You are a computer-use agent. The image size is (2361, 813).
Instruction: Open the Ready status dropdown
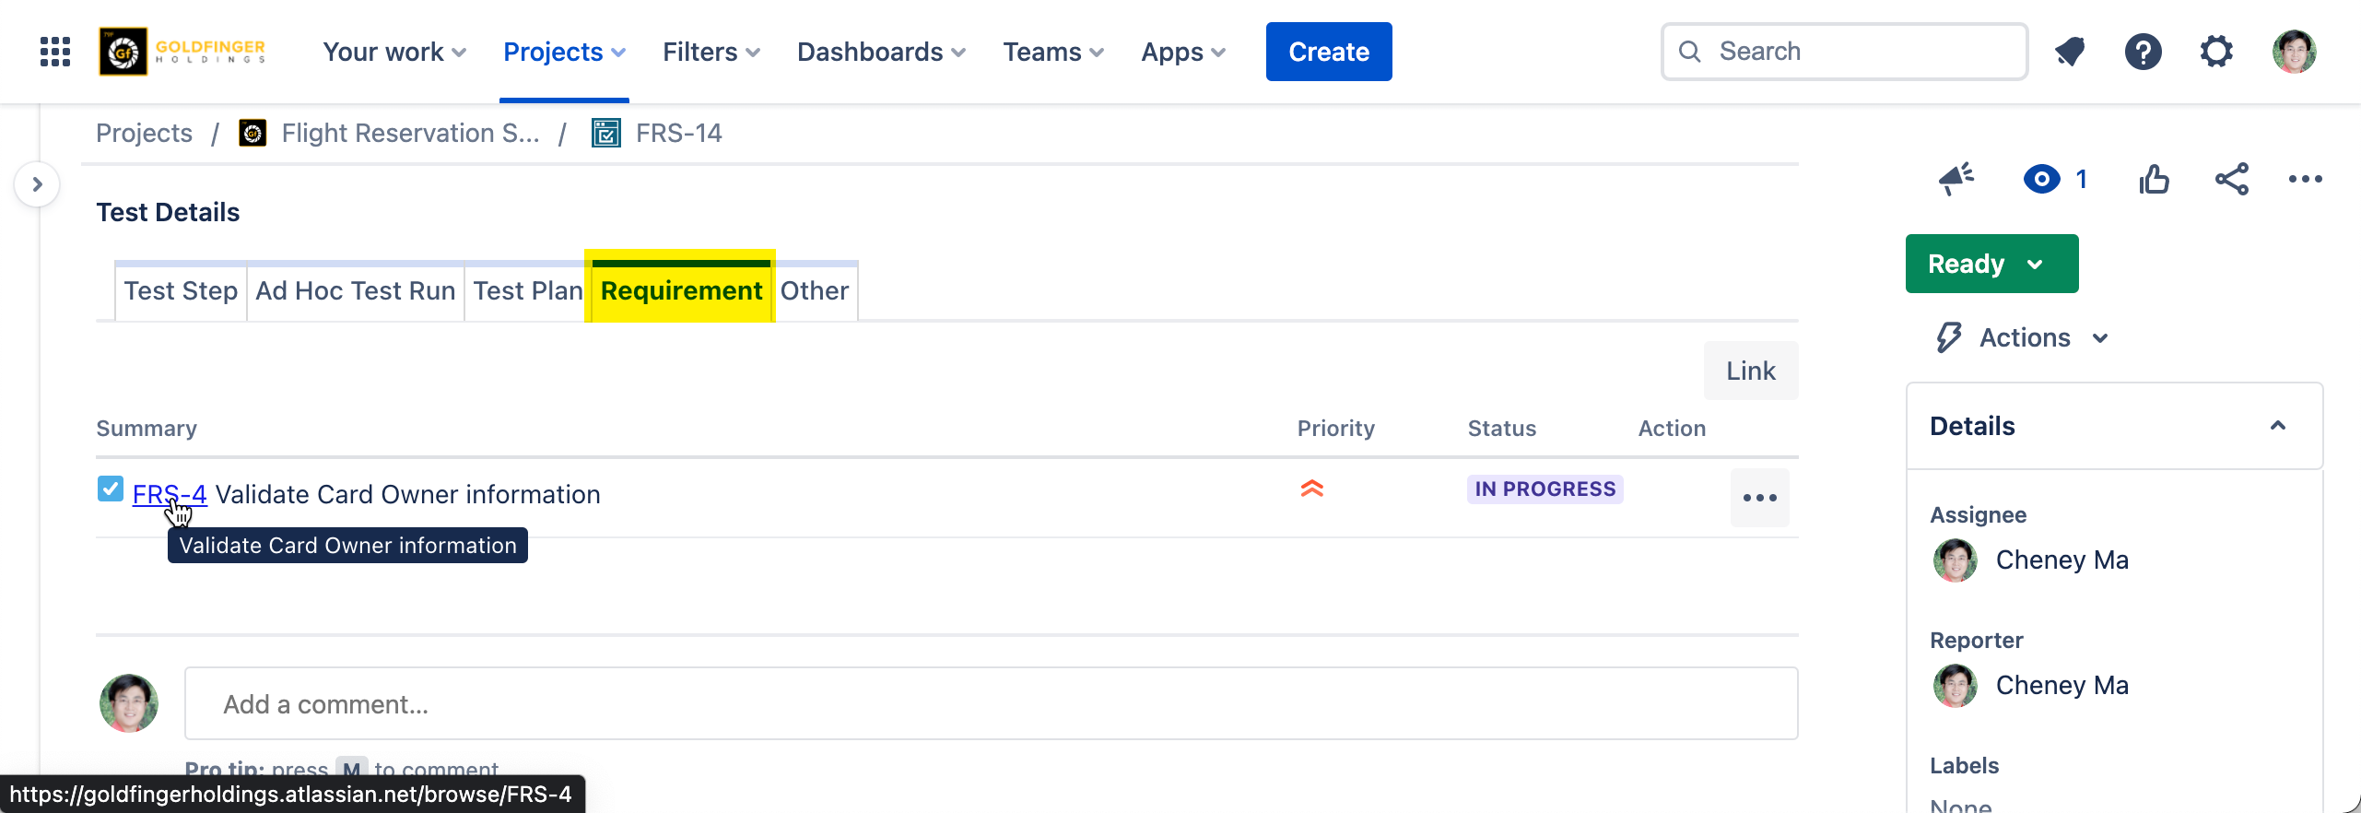pos(1991,264)
